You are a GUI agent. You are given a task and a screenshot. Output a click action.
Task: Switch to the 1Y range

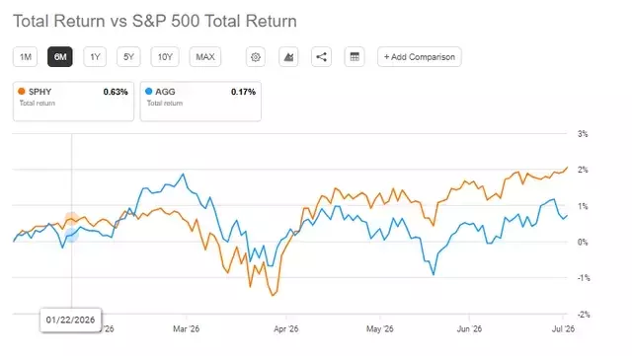click(x=95, y=57)
